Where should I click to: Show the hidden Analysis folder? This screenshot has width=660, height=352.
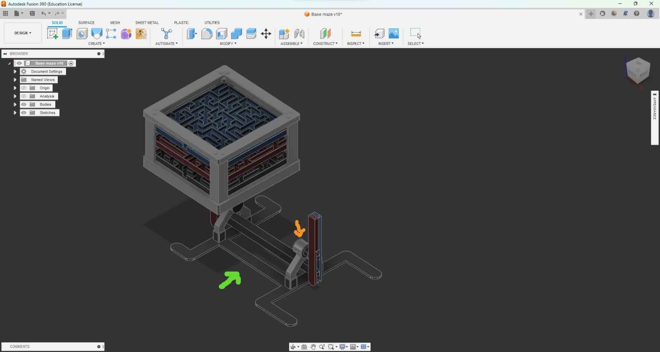pos(24,96)
